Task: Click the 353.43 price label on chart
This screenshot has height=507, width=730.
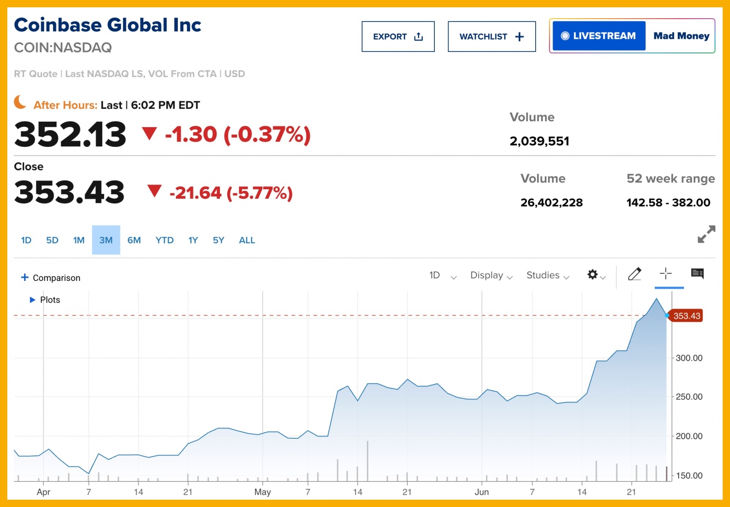Action: click(686, 316)
